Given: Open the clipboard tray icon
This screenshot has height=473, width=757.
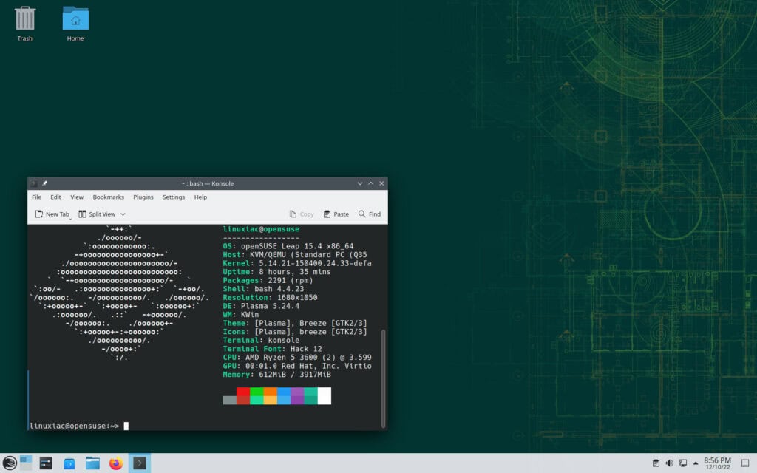Looking at the screenshot, I should [656, 463].
